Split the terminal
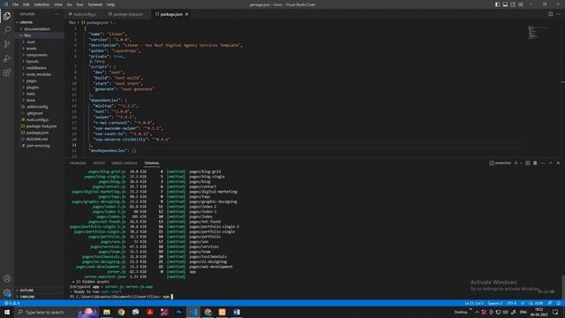 pyautogui.click(x=528, y=163)
